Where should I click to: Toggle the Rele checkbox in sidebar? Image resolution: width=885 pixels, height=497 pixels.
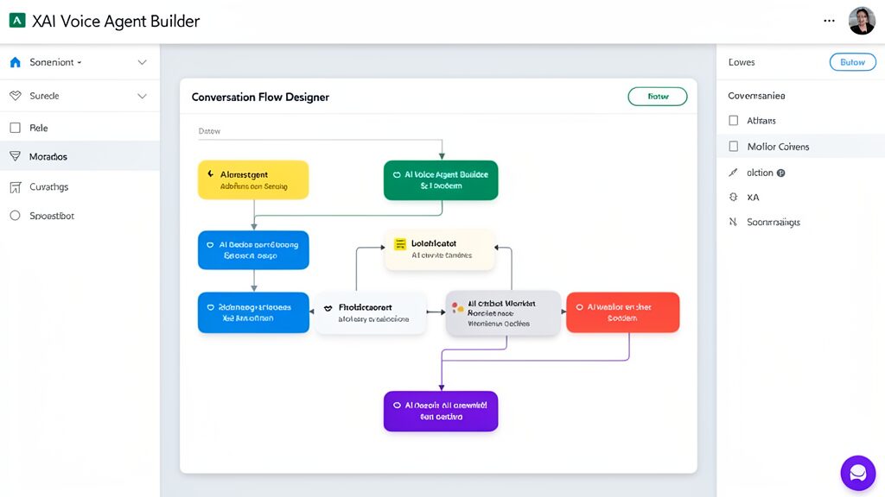pos(16,128)
